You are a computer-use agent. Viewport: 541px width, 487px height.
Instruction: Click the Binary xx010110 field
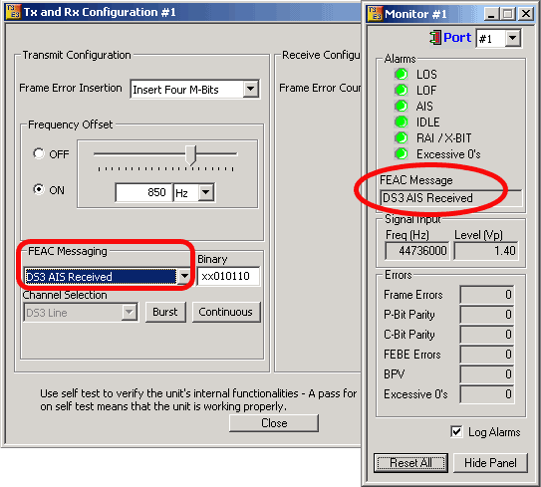[228, 276]
